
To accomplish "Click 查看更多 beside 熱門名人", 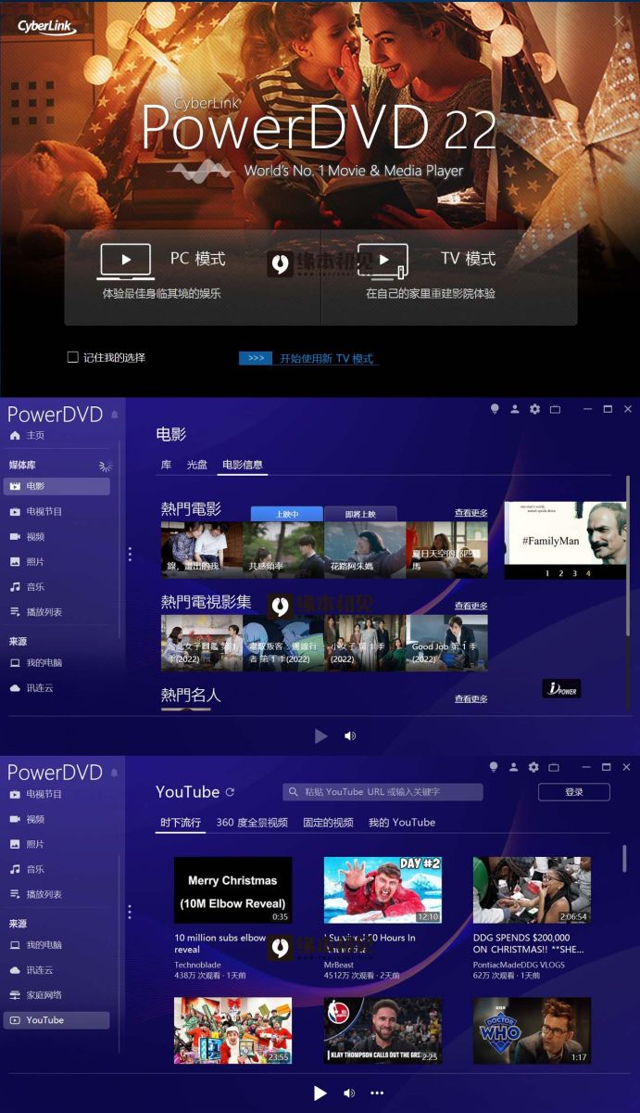I will tap(471, 698).
